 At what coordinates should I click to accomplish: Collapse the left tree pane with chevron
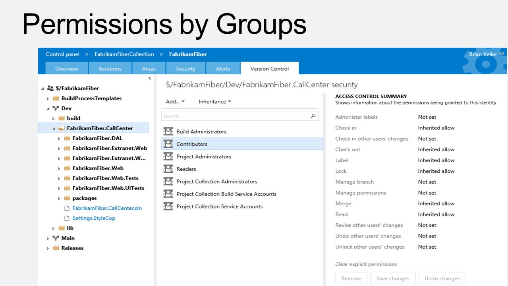(150, 78)
